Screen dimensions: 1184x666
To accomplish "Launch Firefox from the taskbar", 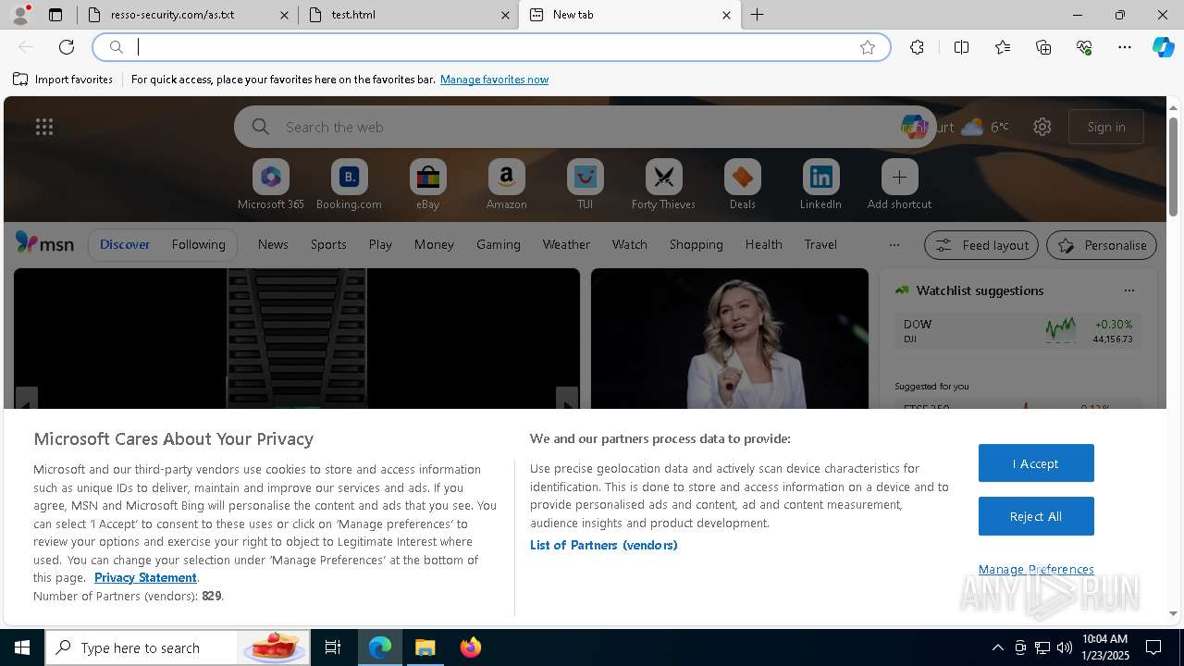I will coord(470,647).
